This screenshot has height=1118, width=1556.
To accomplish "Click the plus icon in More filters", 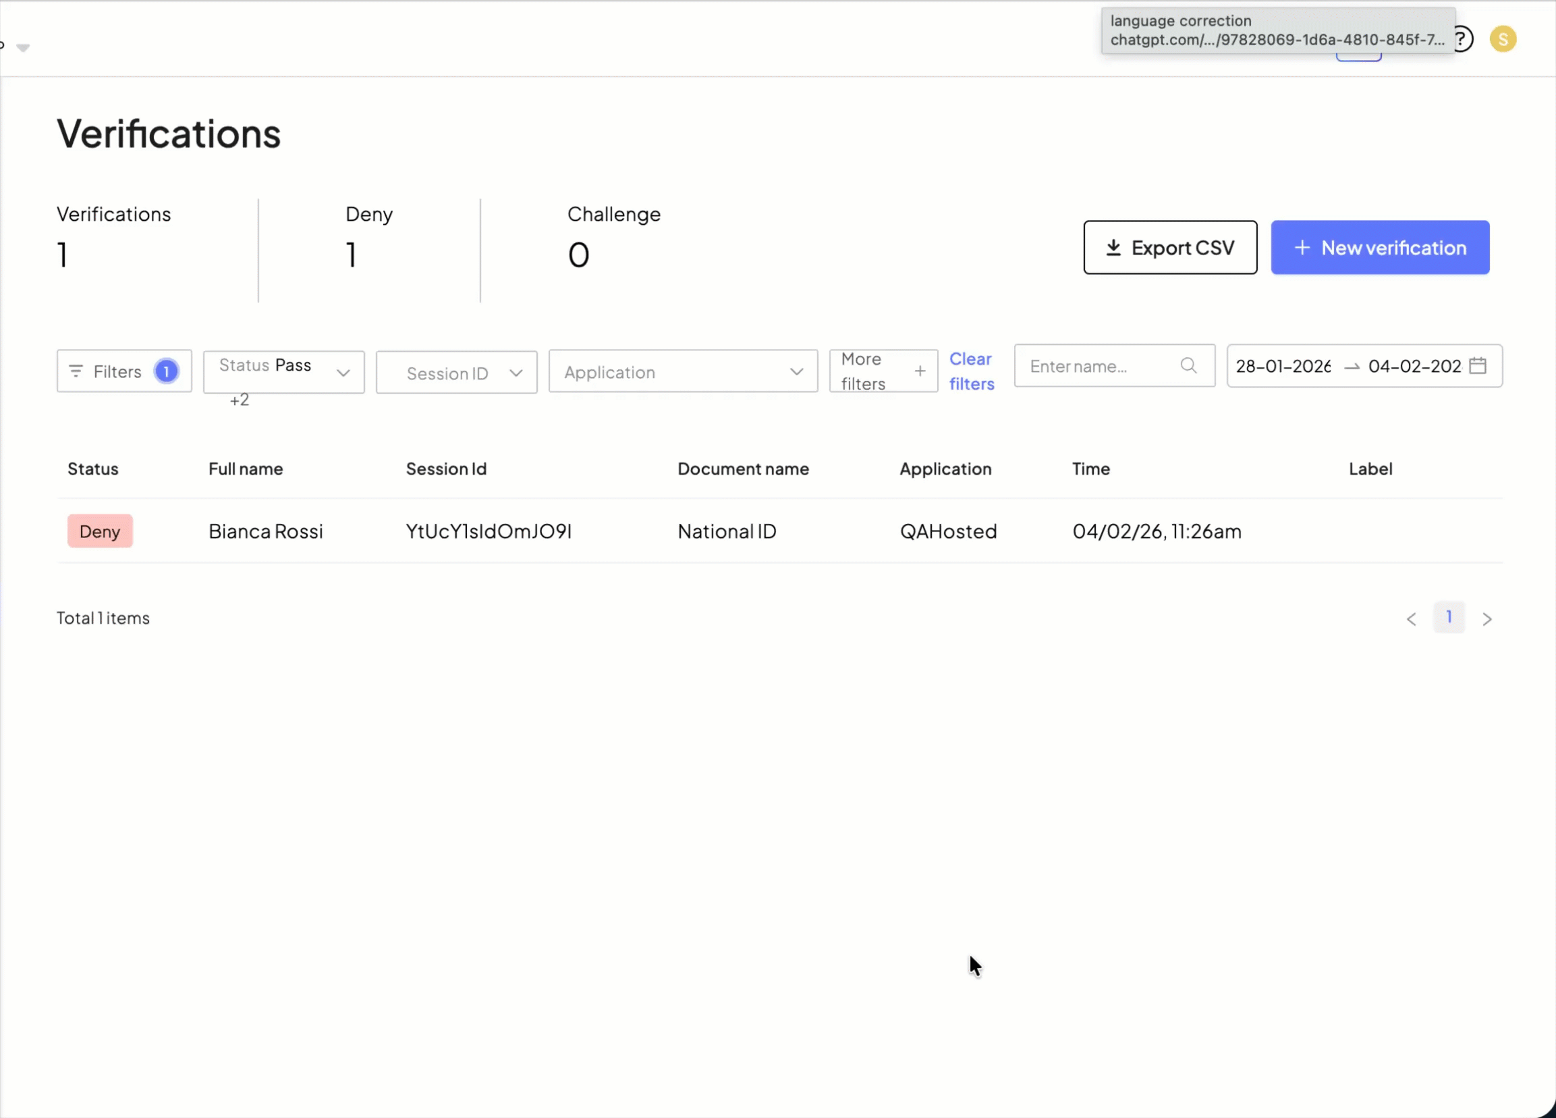I will point(920,371).
